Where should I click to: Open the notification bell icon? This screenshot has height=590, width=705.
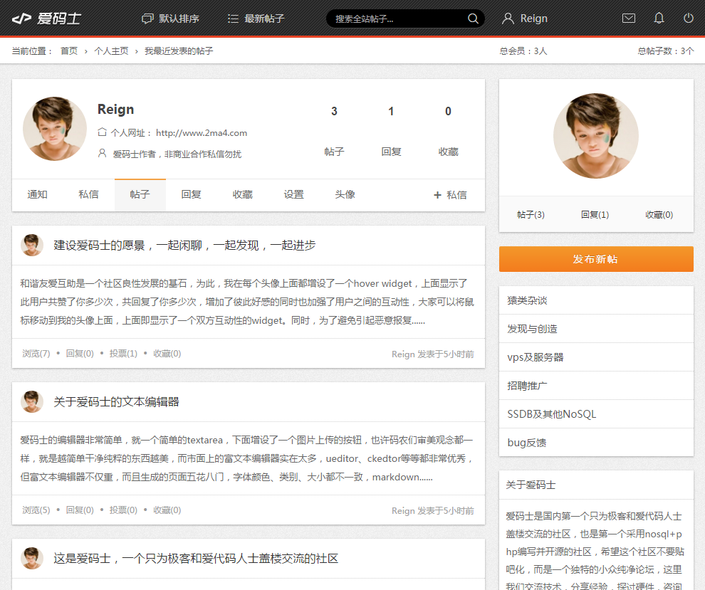tap(659, 19)
